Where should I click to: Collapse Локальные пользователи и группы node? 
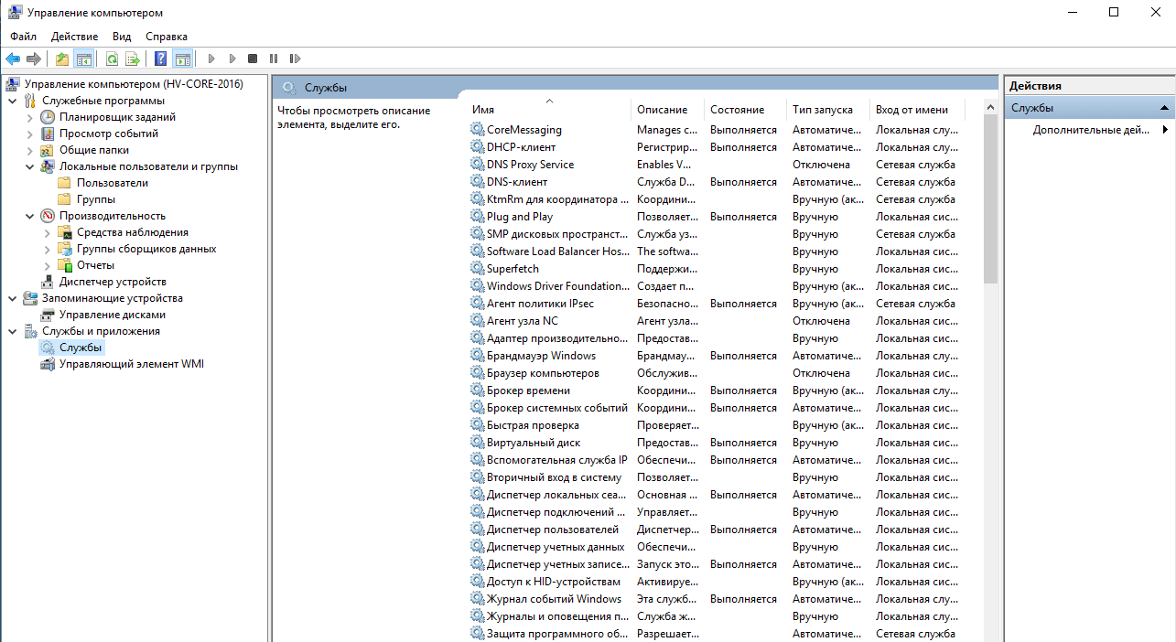point(29,166)
